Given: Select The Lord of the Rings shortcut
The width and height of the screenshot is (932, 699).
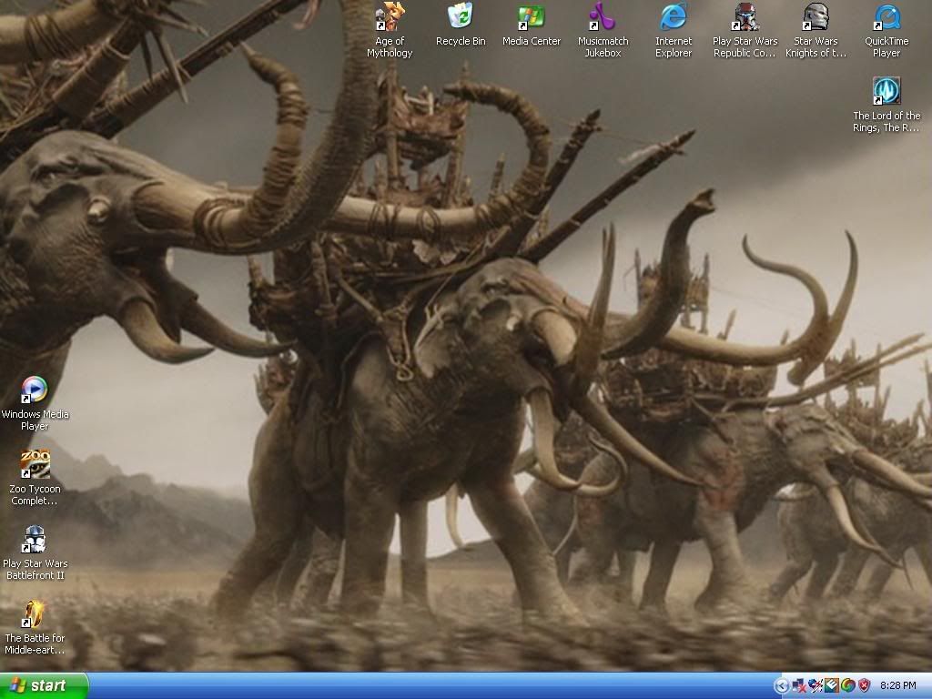Looking at the screenshot, I should click(x=886, y=106).
